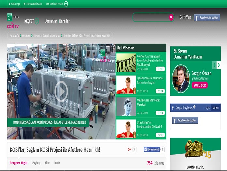This screenshot has width=227, height=171.
Task: Click the 29.04.2008 video date
Action: pos(142,69)
